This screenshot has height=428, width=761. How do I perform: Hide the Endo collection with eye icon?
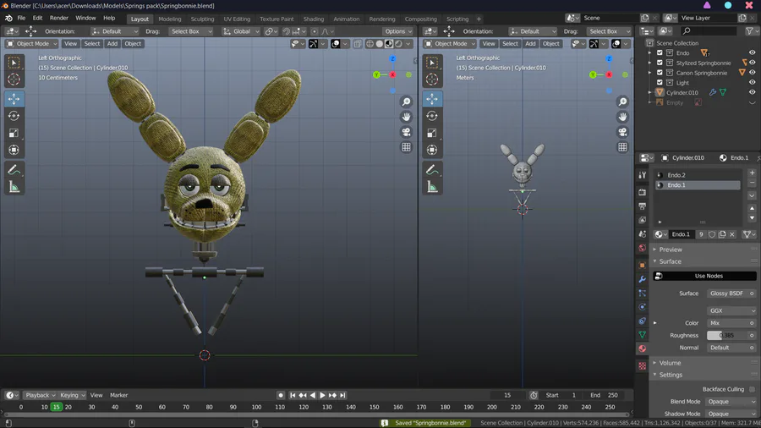752,52
